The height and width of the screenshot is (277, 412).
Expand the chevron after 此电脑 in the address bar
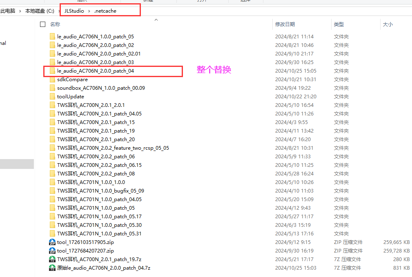pos(20,11)
